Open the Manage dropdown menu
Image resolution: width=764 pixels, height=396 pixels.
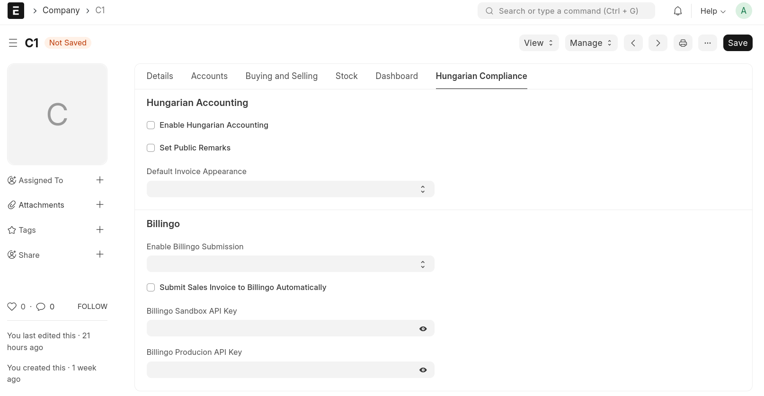point(591,43)
